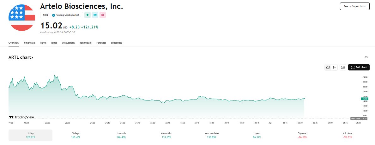Open the ARTL chart heading link

tap(21, 57)
